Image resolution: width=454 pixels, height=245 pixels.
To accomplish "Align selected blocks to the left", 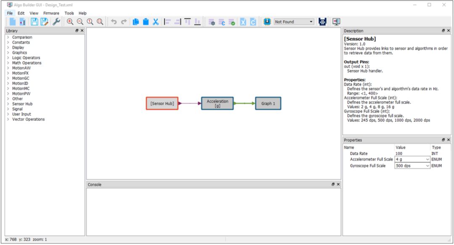I will pyautogui.click(x=167, y=22).
